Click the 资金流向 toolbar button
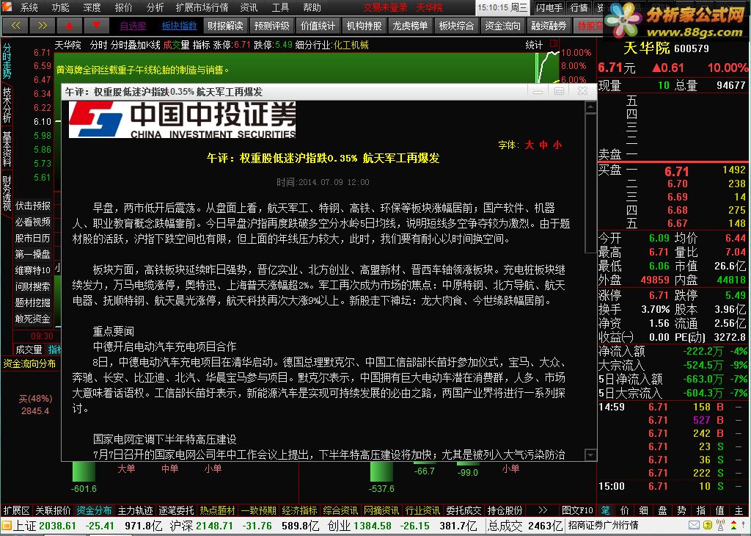This screenshot has width=751, height=536. tap(502, 26)
